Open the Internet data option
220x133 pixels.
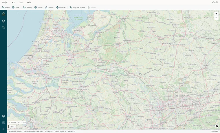pos(61,7)
